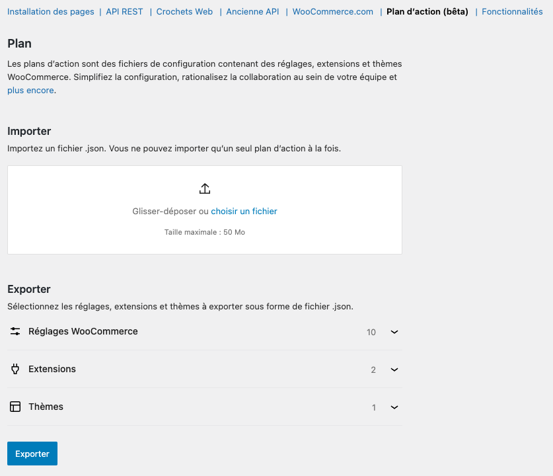Click the 'Réglages WooCommerce' label
Viewport: 553px width, 476px height.
tap(83, 331)
